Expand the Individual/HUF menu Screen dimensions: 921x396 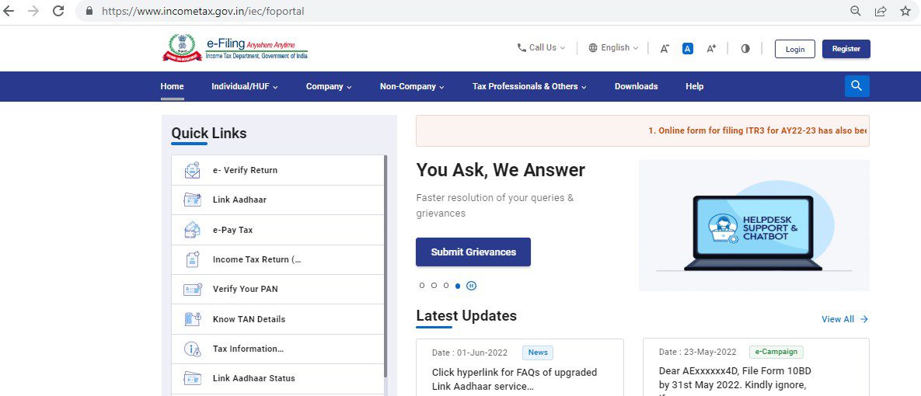244,86
